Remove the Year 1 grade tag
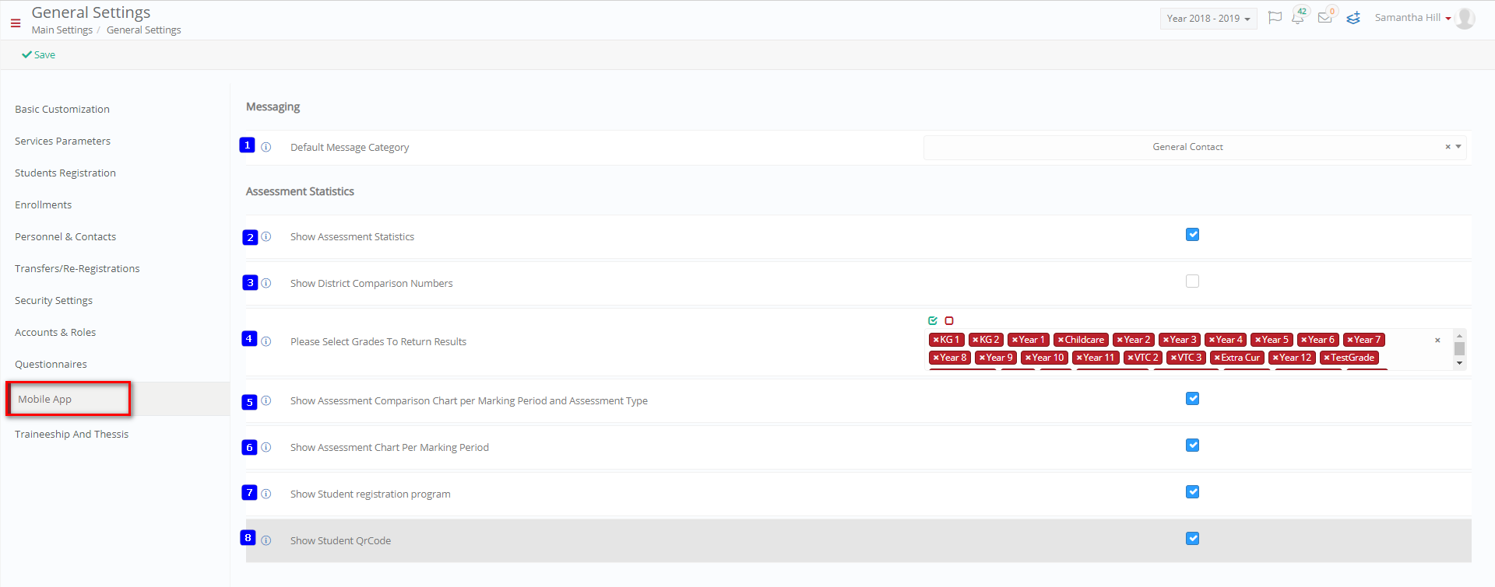The width and height of the screenshot is (1495, 587). pyautogui.click(x=1015, y=340)
